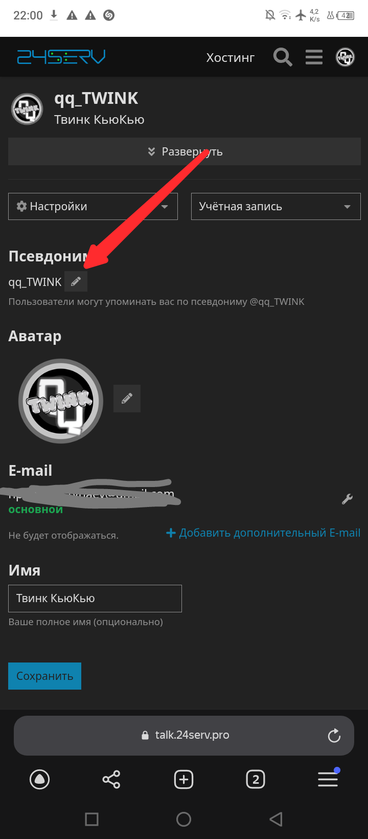Open a new tab with the plus icon
This screenshot has width=368, height=839.
point(183,779)
